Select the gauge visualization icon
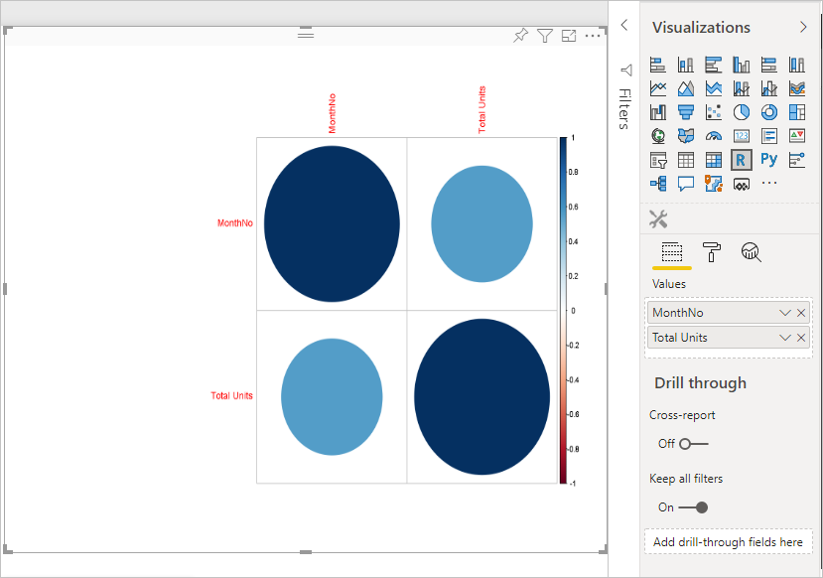This screenshot has width=823, height=578. 713,135
